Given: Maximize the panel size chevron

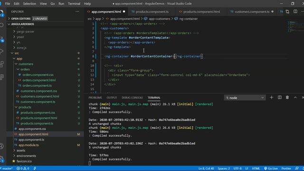Looking at the screenshot, I should tap(295, 97).
